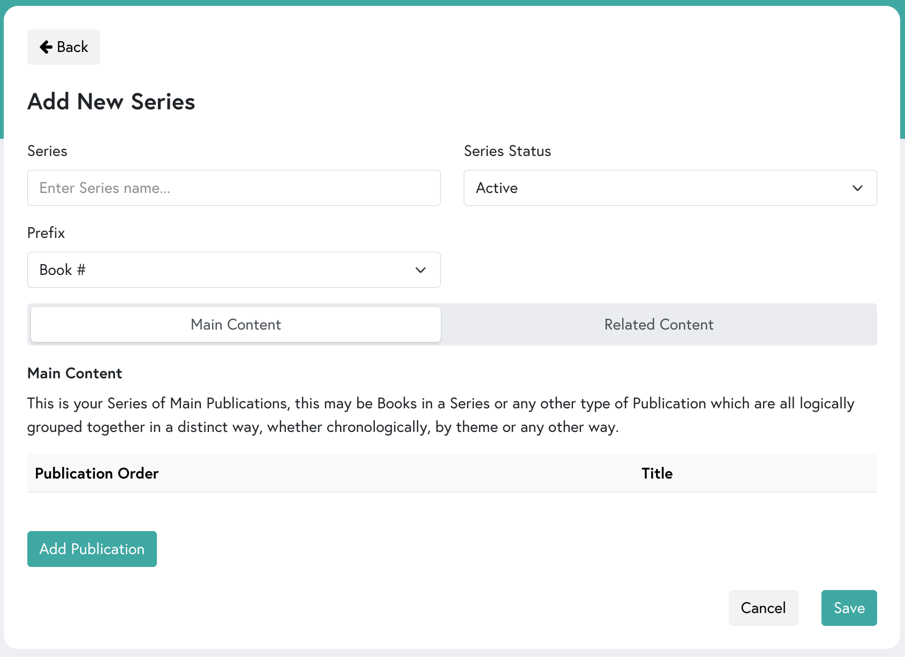The width and height of the screenshot is (905, 657).
Task: Expand the Prefix dropdown showing Book #
Action: coord(233,270)
